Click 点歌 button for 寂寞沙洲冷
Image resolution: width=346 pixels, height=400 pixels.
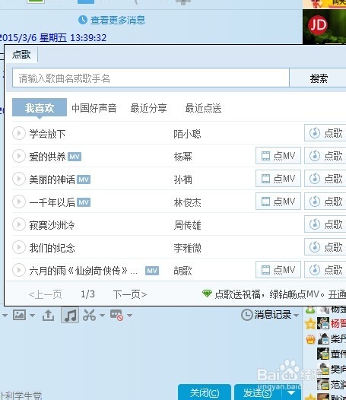click(x=325, y=224)
